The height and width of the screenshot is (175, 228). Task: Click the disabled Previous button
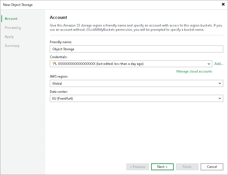138,167
